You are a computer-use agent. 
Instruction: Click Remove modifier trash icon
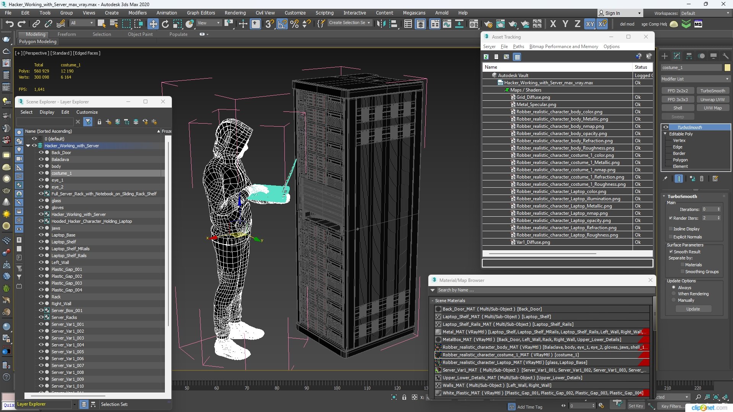coord(702,179)
